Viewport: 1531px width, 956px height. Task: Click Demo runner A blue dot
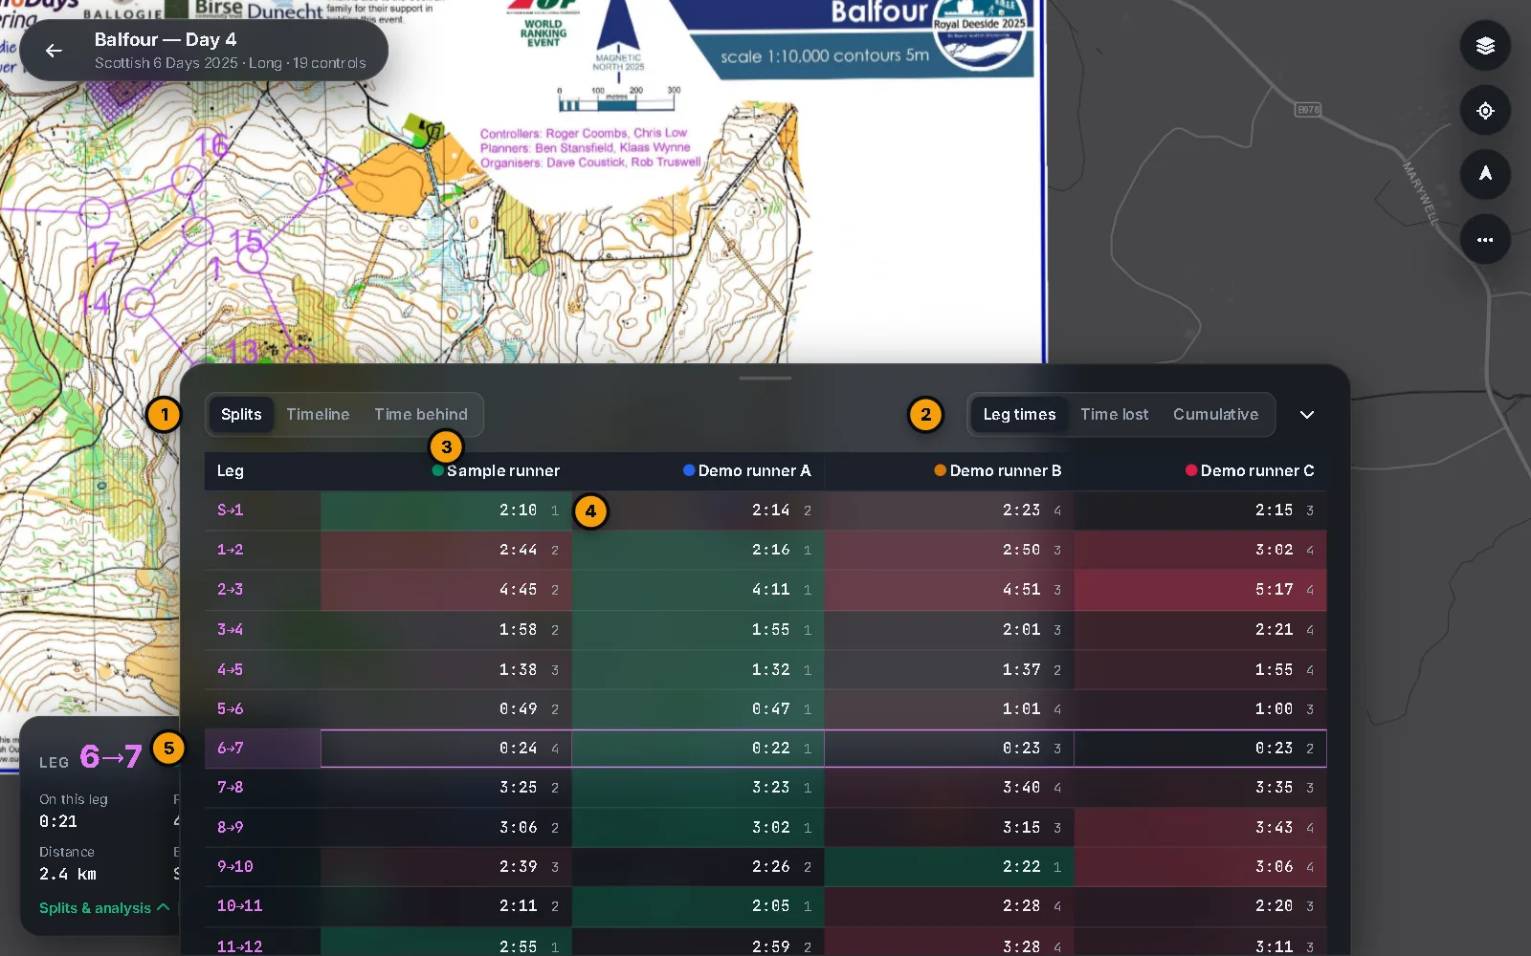689,470
